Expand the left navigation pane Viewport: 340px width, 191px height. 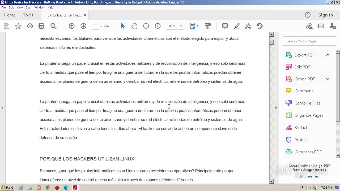pos(2,108)
